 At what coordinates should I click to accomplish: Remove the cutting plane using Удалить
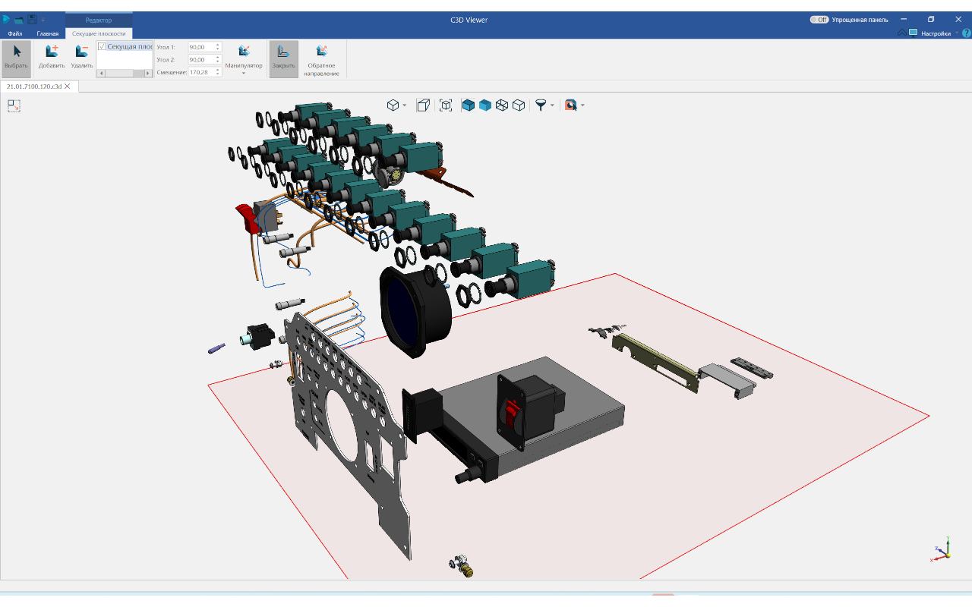pos(82,58)
